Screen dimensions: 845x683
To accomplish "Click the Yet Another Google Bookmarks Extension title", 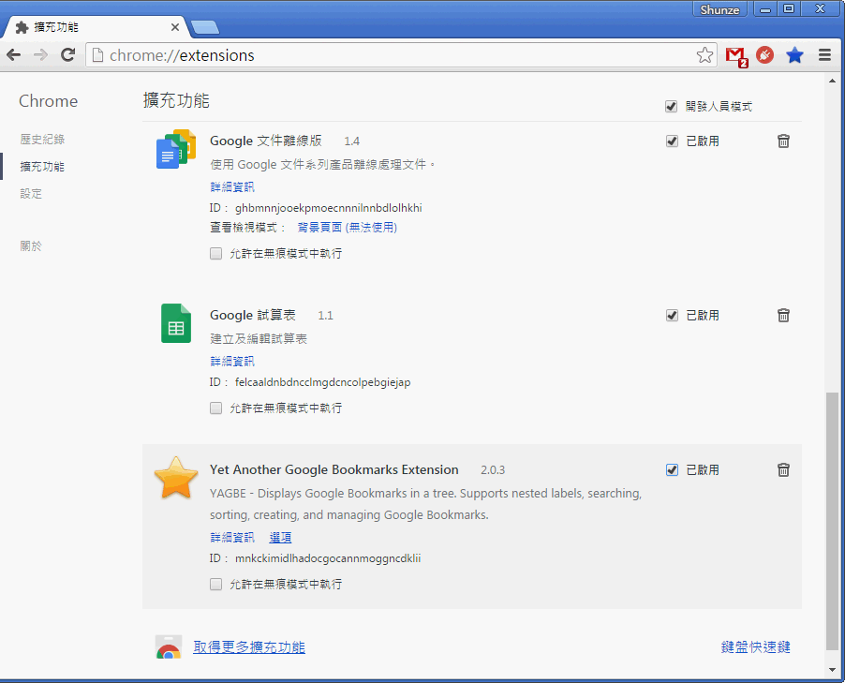I will [x=334, y=469].
